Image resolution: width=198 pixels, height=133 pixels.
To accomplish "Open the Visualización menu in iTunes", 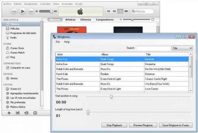I will [31, 4].
